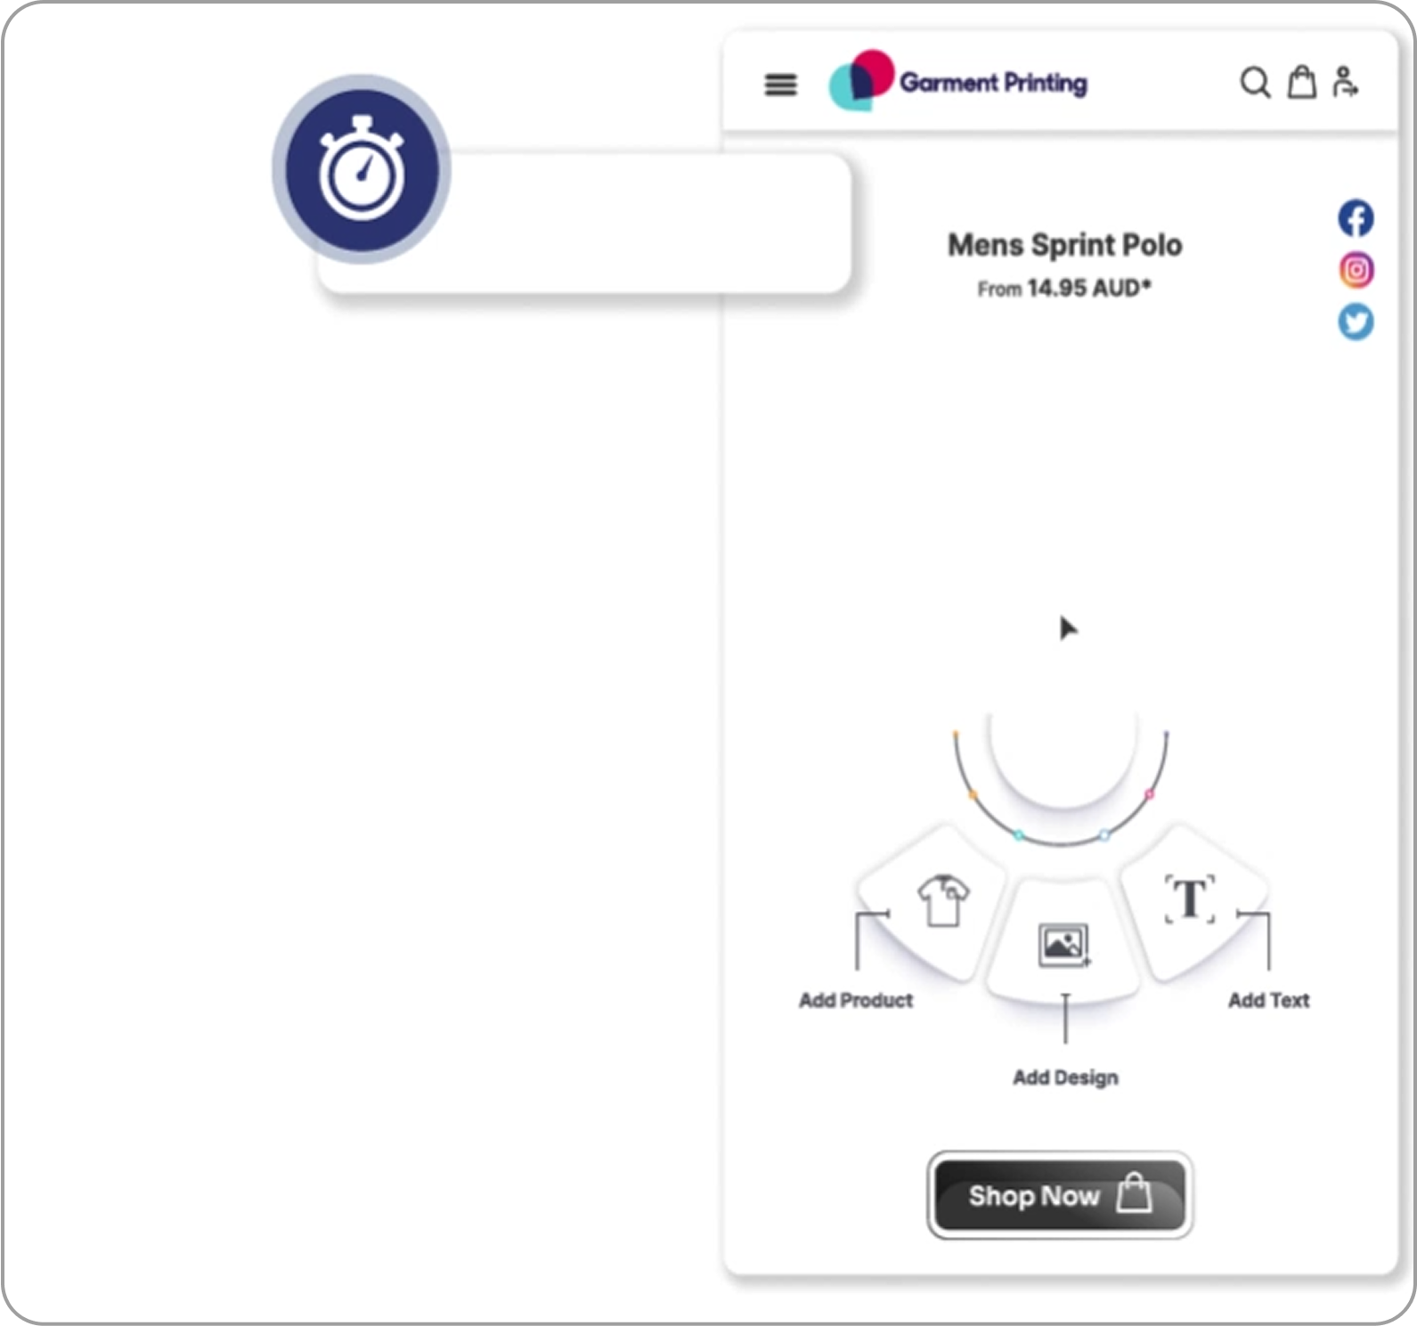
Task: Click the search magnifier icon
Action: coord(1255,83)
